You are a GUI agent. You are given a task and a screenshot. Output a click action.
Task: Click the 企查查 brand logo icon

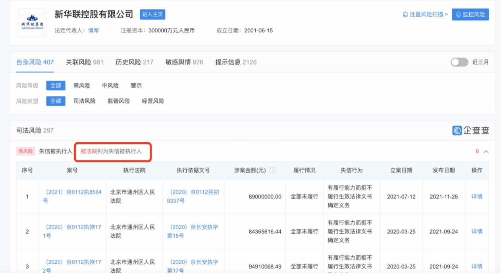click(457, 131)
